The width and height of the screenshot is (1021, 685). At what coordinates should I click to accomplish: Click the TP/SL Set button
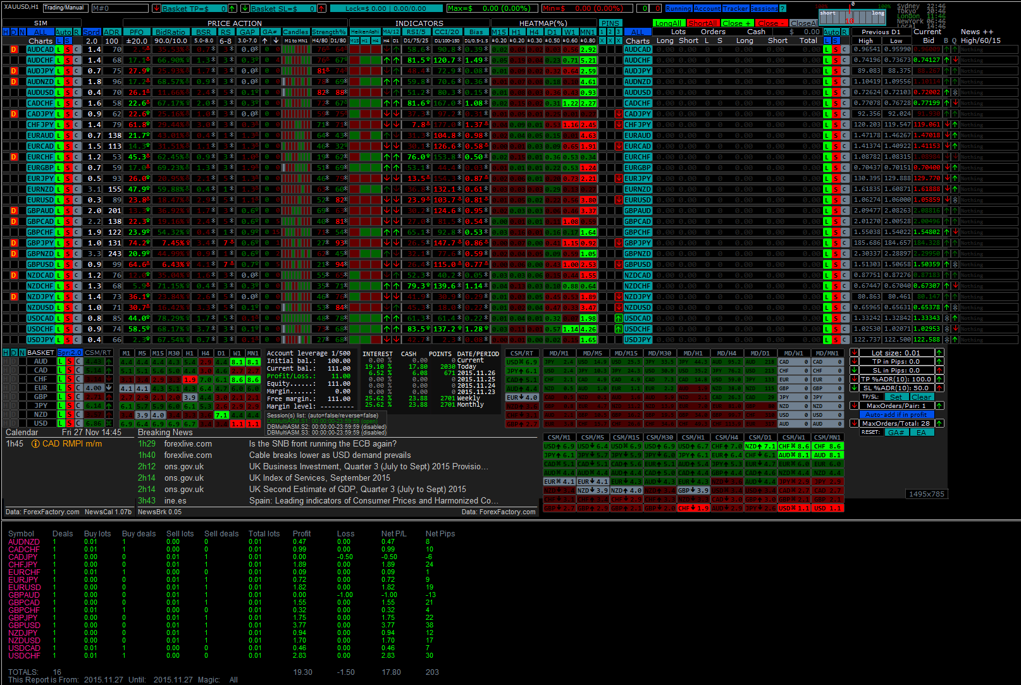point(896,397)
